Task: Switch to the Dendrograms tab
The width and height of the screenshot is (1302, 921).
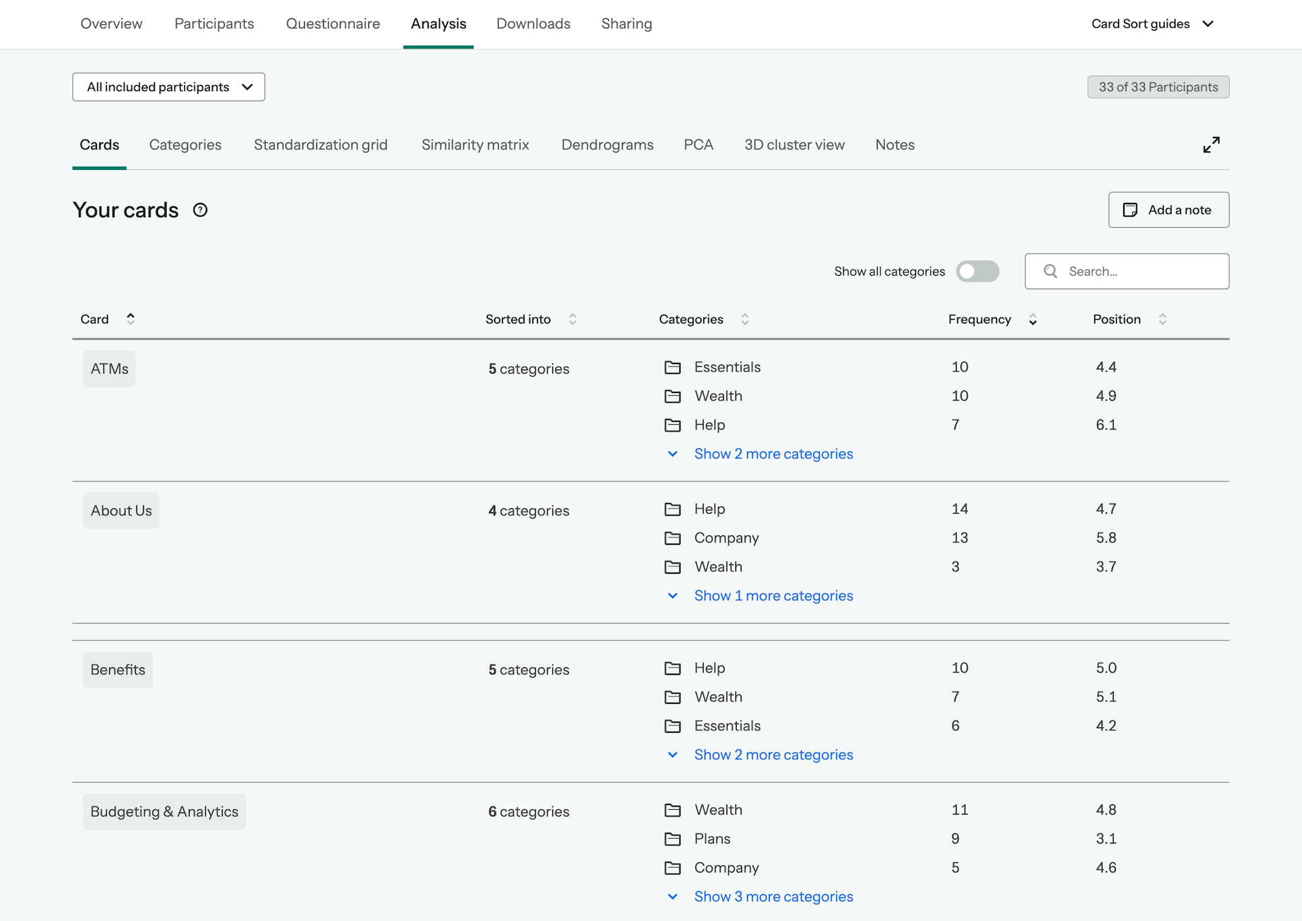Action: (x=606, y=144)
